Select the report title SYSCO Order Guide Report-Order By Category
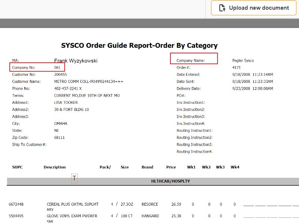This screenshot has height=224, width=299. click(139, 45)
